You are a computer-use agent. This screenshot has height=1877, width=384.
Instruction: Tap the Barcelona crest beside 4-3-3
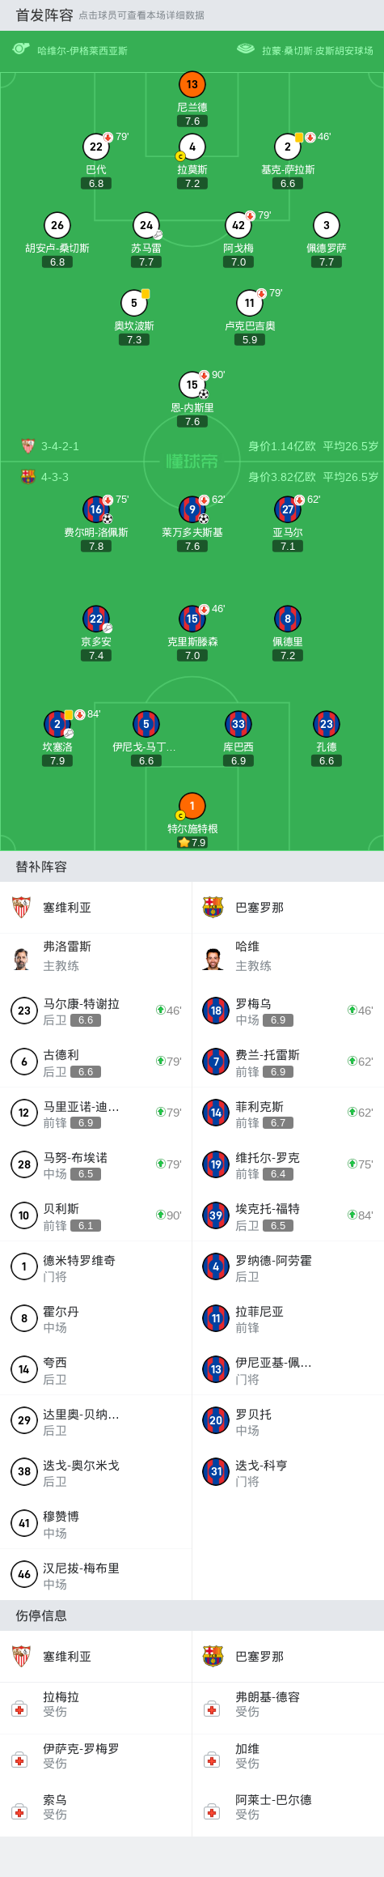pos(28,477)
